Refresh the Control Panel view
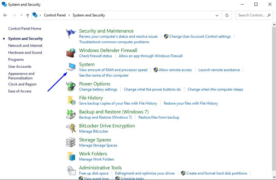The width and height of the screenshot is (276, 180). coord(227,15)
